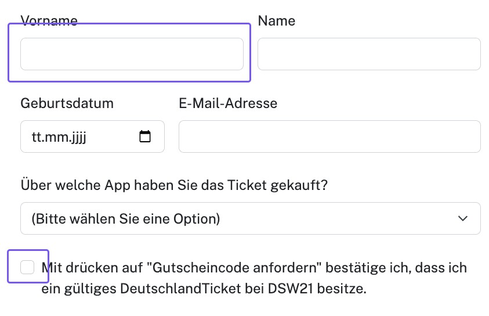Click the dropdown chevron arrow
489x316 pixels.
[463, 218]
